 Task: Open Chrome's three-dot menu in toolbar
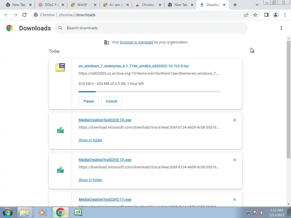285,15
